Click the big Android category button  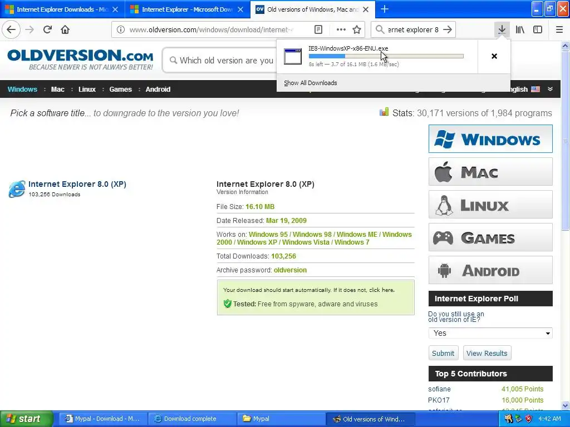490,270
